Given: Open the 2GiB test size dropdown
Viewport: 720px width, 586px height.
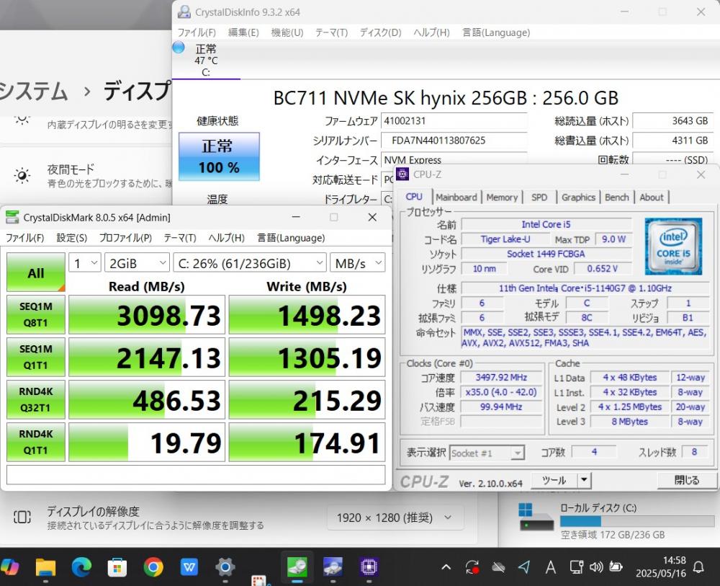Looking at the screenshot, I should 137,263.
